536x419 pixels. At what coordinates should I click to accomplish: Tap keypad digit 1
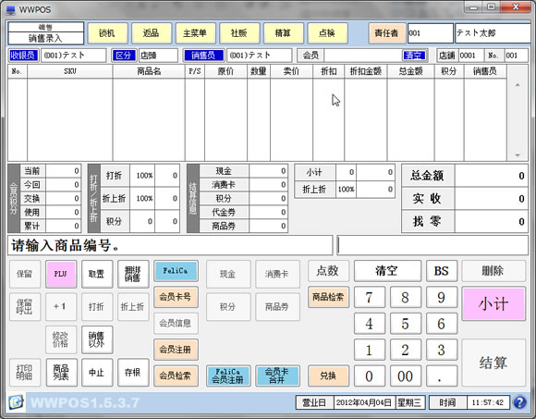pyautogui.click(x=369, y=350)
